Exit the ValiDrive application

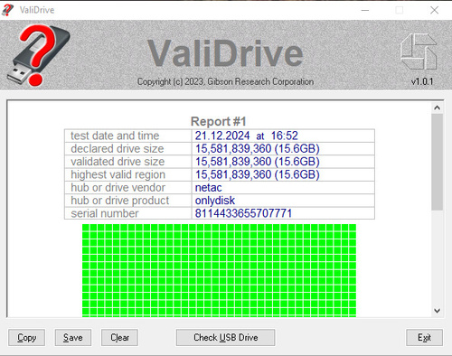click(x=424, y=337)
